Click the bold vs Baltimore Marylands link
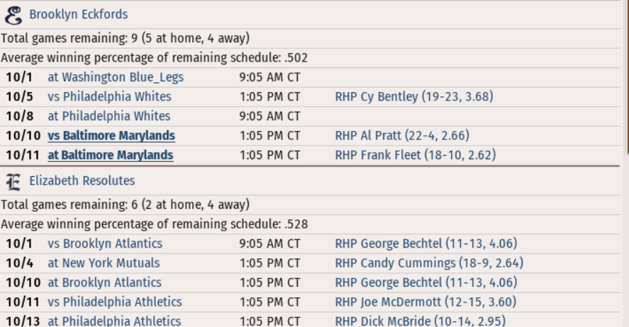 click(x=111, y=136)
